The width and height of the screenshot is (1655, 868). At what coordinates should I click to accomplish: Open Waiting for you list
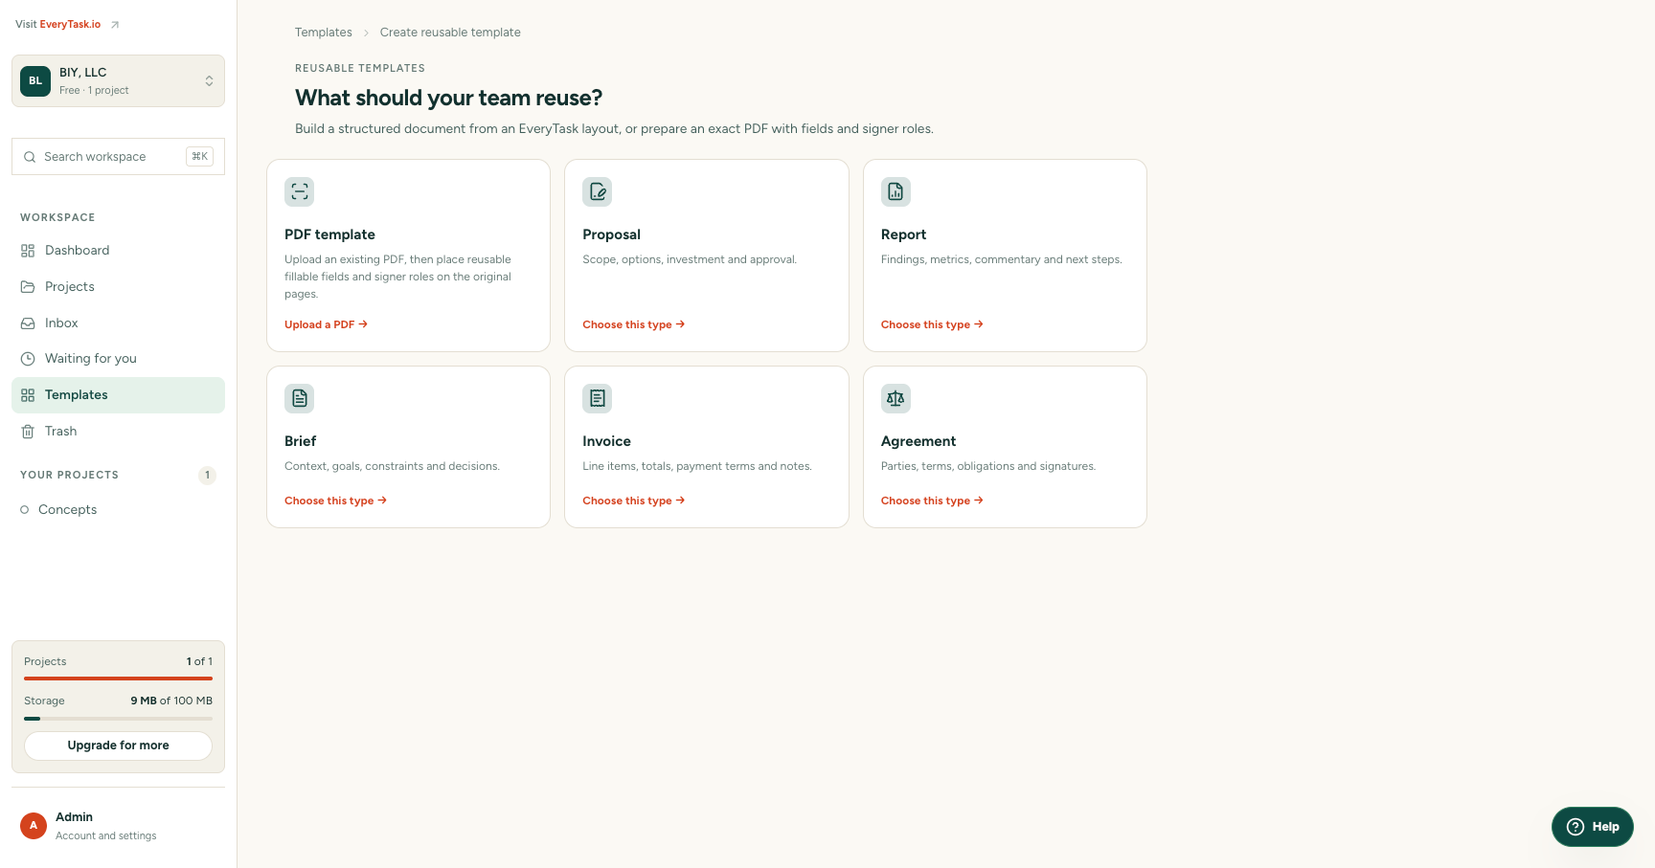[x=118, y=359]
